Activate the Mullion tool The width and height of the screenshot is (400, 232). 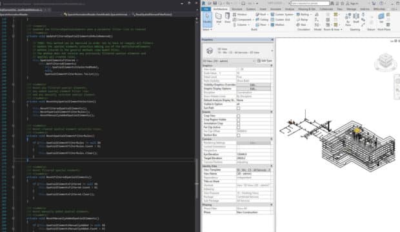click(277, 24)
